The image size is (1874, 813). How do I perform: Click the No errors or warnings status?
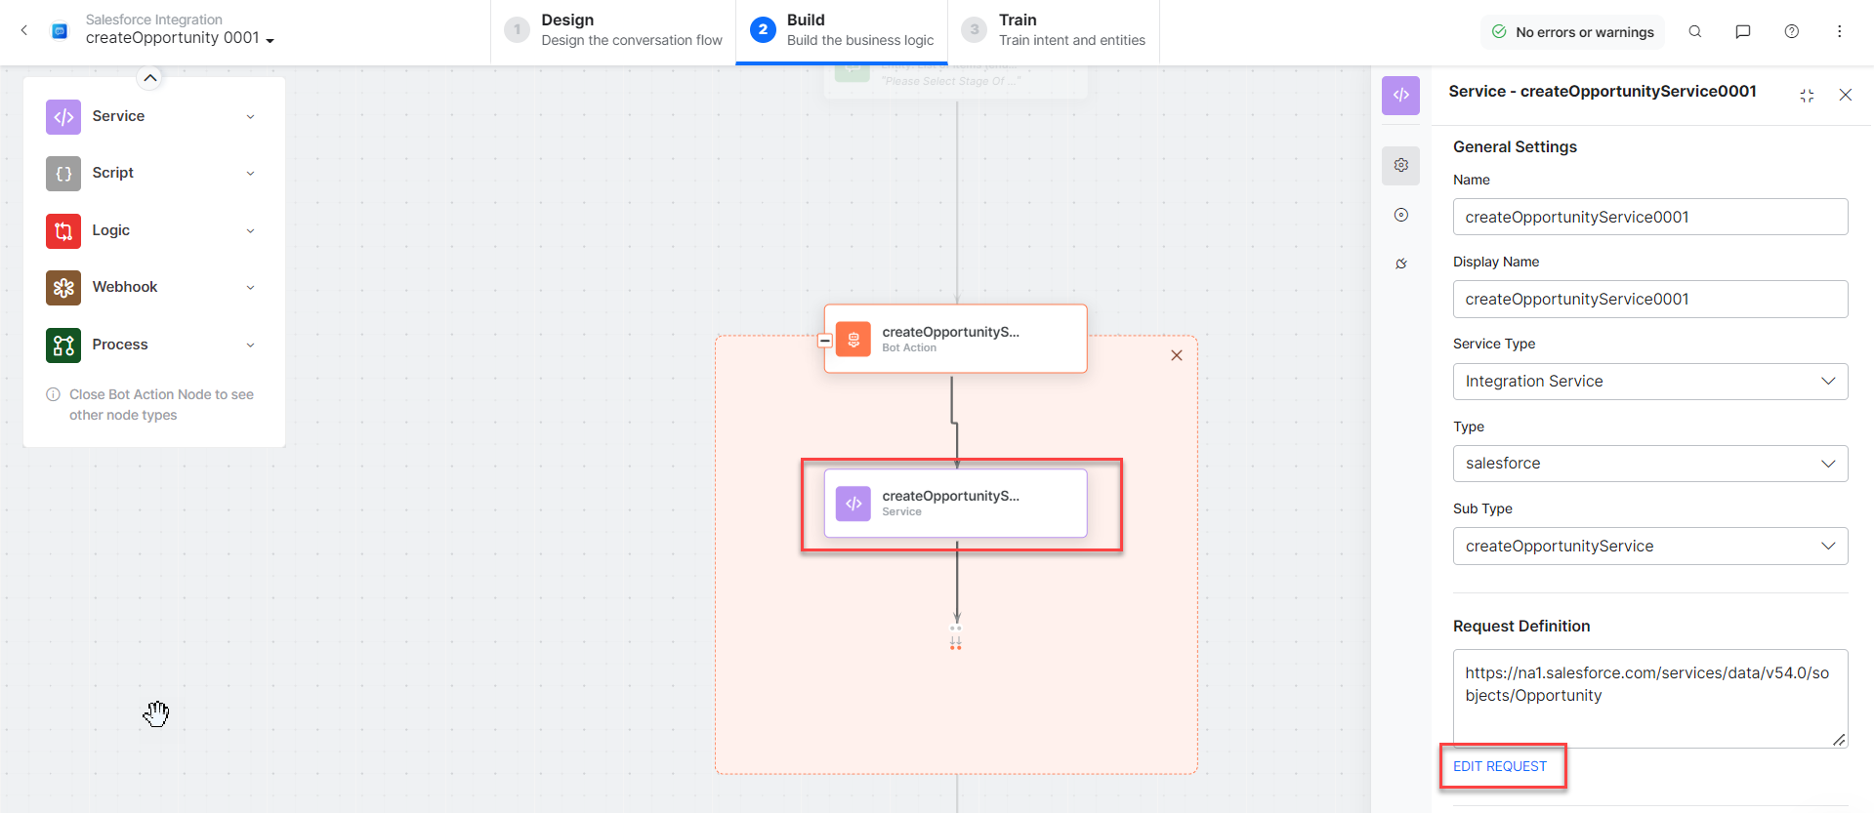(1572, 32)
